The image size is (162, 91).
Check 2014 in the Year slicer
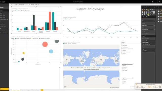tap(123, 83)
